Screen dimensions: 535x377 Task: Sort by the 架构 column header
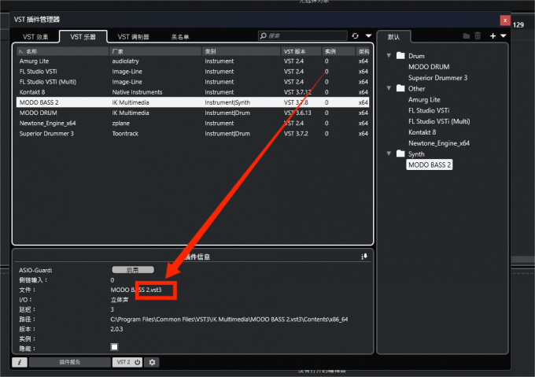pyautogui.click(x=363, y=51)
